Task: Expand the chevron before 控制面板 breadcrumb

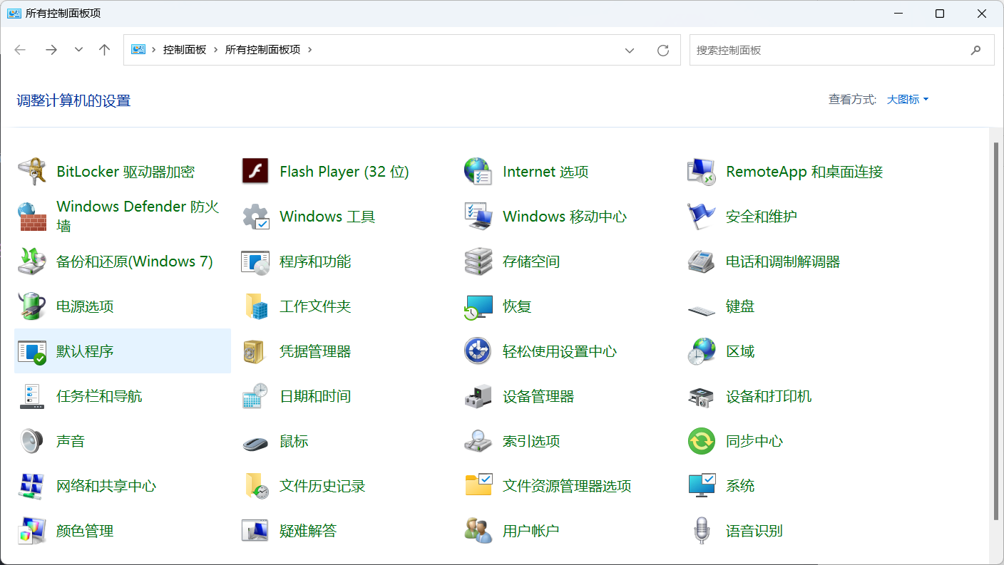Action: pos(154,50)
